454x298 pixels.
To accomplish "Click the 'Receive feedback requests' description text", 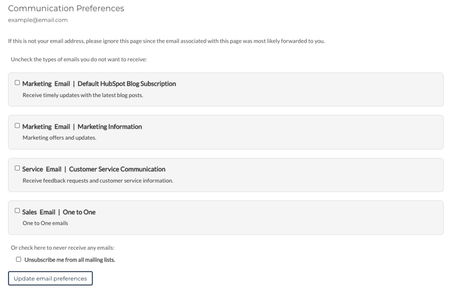I will tap(98, 181).
